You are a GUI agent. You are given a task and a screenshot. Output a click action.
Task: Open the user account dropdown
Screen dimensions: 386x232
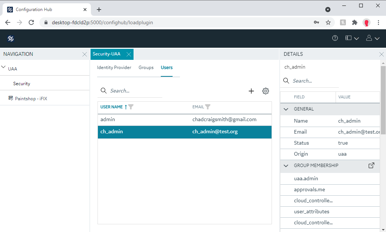tap(373, 38)
